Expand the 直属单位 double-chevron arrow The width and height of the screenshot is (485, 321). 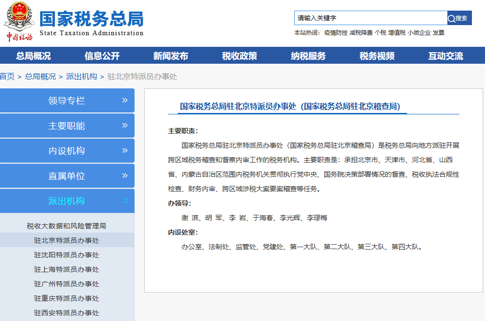click(125, 175)
